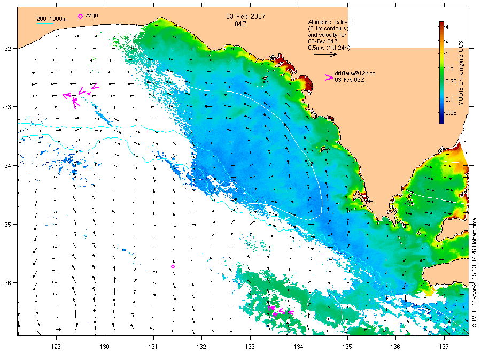This screenshot has width=481, height=353.
Task: Click the IMOS copyright timestamp text
Action: (x=474, y=273)
